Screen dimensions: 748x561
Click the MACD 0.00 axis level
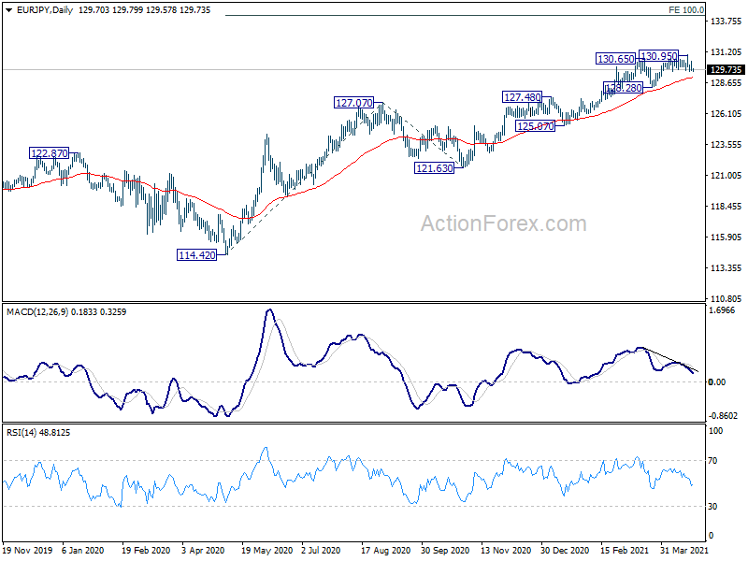(x=717, y=381)
